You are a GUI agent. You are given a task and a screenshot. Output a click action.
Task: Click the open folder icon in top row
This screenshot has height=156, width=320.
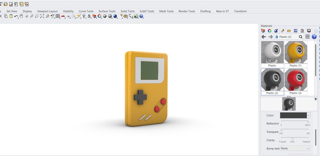pyautogui.click(x=6, y=4)
